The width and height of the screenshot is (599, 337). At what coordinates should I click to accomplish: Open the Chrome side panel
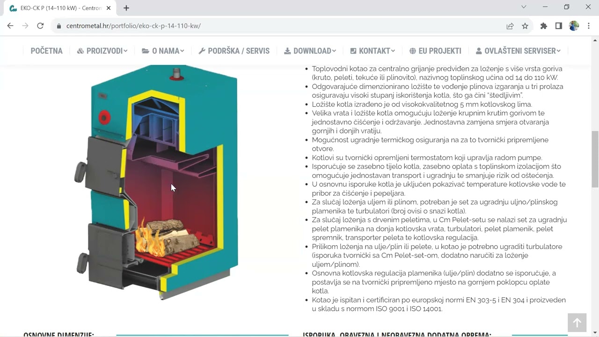point(558,26)
